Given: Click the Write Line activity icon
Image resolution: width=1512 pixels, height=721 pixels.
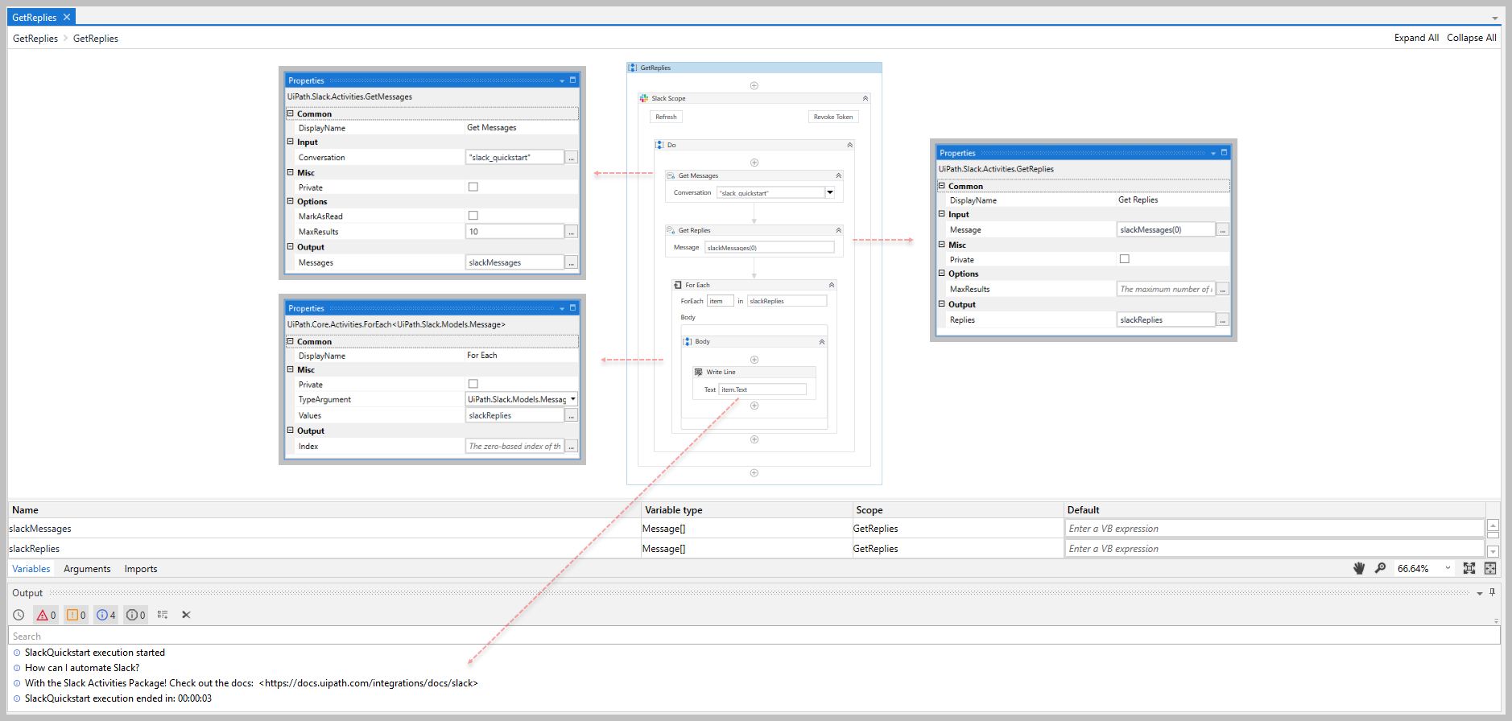Looking at the screenshot, I should coord(699,372).
